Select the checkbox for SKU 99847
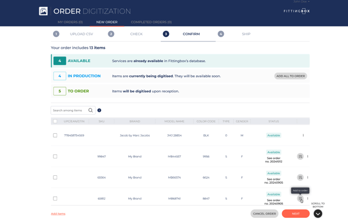 click(55, 156)
